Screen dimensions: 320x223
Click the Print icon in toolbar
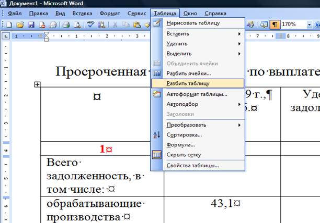pyautogui.click(x=66, y=24)
